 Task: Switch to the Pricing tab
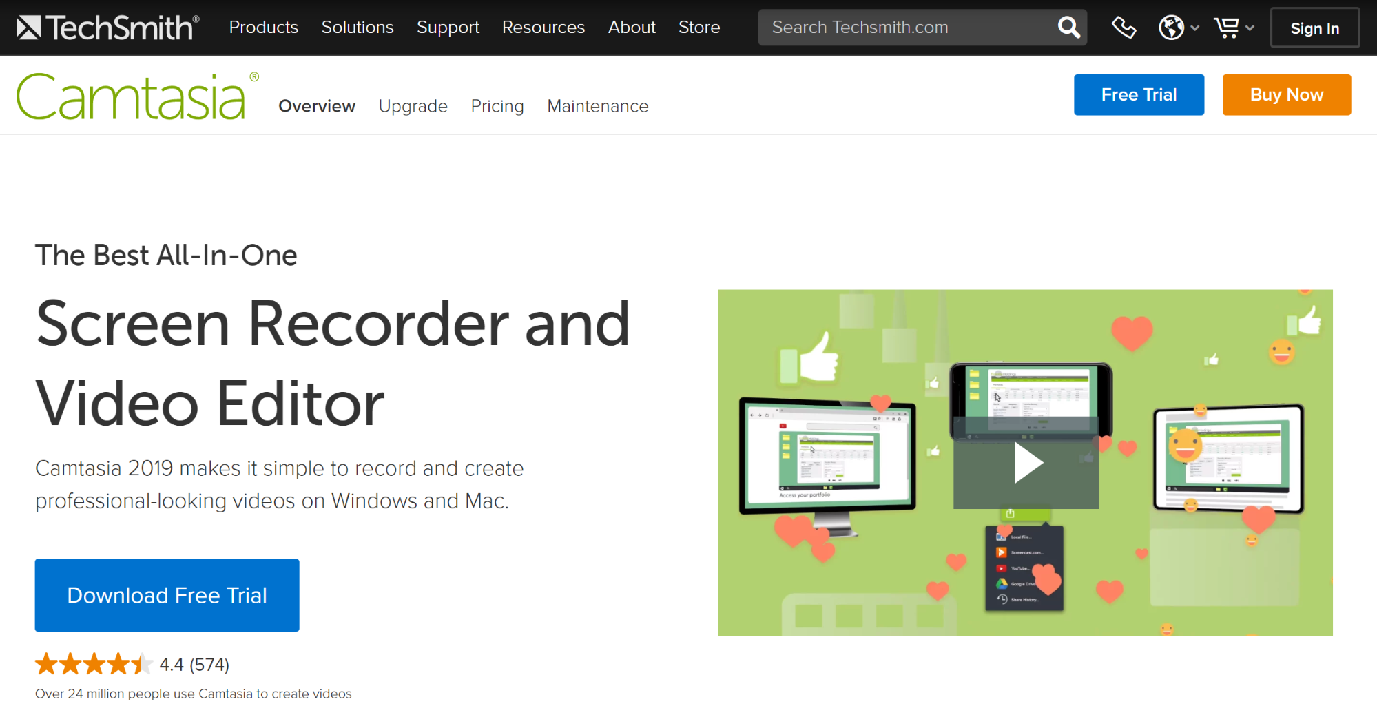(x=497, y=106)
